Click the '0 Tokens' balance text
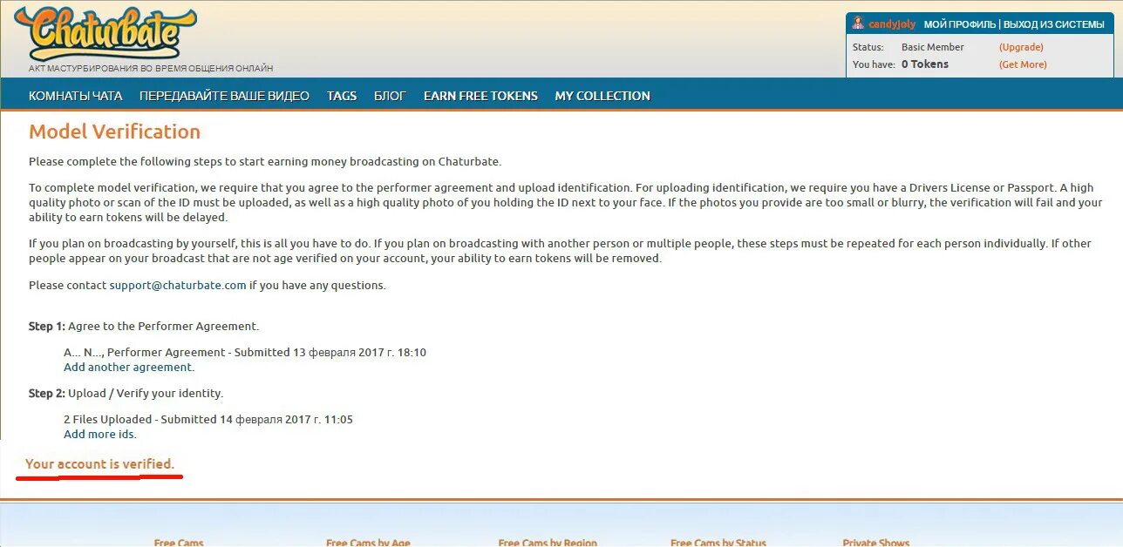 925,64
